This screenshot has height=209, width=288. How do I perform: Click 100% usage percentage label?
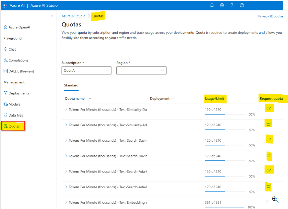point(251,207)
